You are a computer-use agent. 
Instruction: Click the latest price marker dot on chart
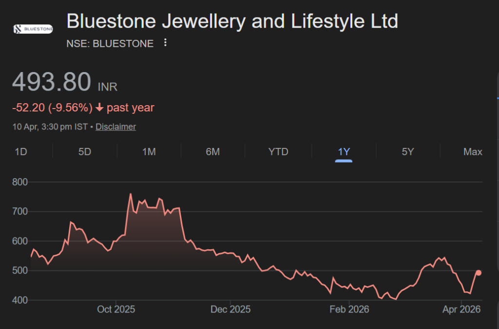478,273
